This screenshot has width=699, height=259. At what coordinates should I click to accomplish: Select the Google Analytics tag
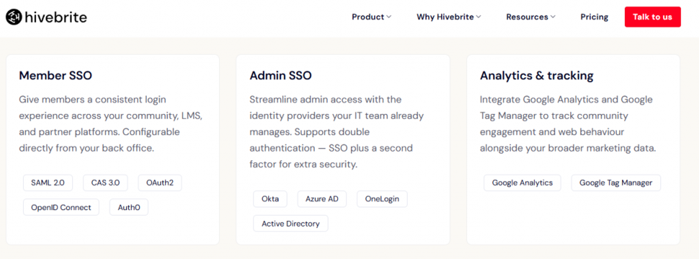point(522,183)
